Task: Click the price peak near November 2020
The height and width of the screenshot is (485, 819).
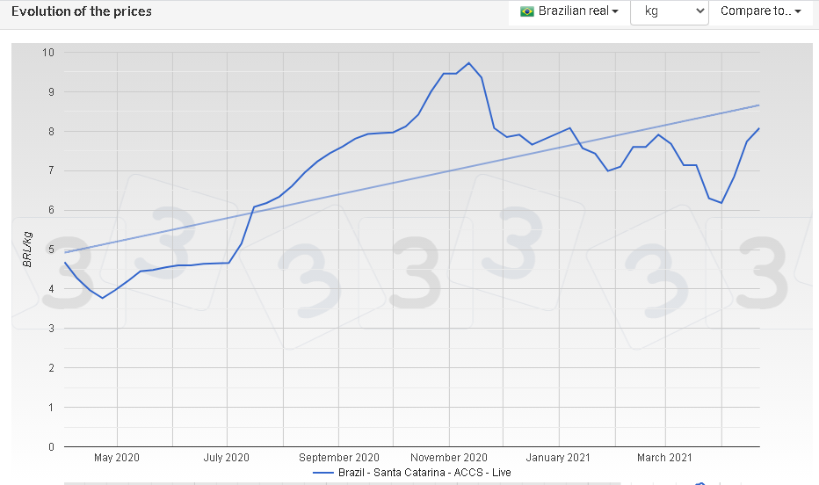Action: click(x=468, y=63)
